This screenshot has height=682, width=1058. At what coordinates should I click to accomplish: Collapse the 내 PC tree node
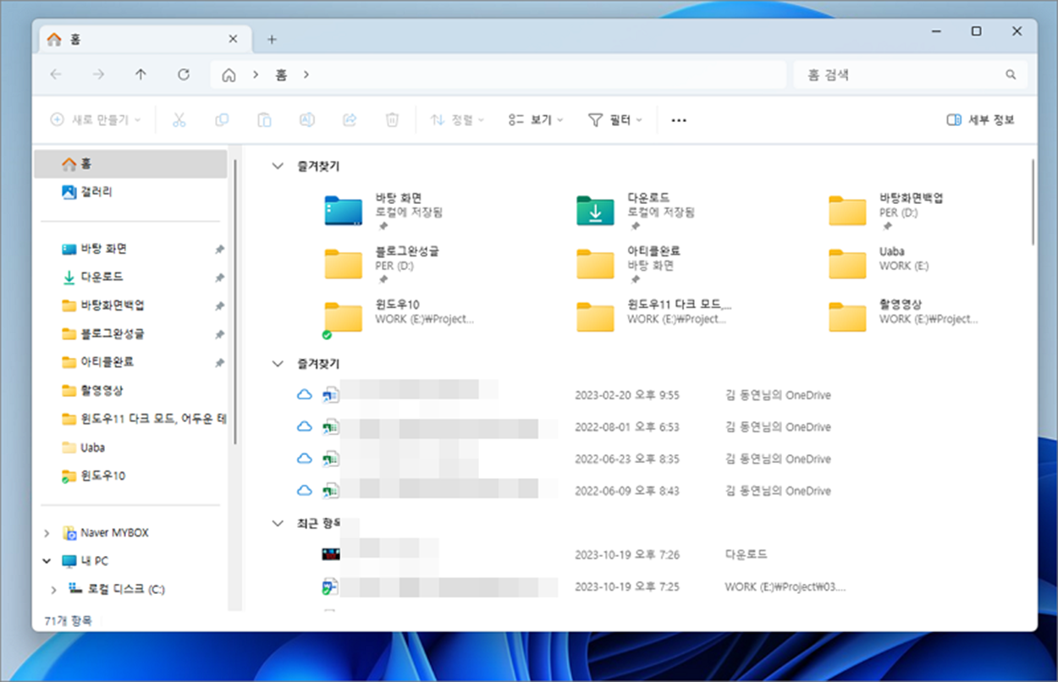(x=47, y=561)
